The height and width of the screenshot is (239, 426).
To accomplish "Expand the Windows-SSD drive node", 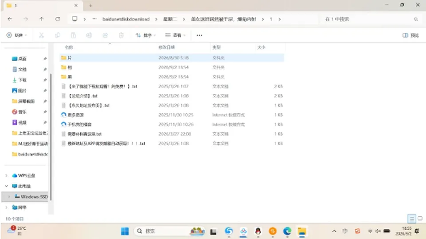I will tap(9, 197).
